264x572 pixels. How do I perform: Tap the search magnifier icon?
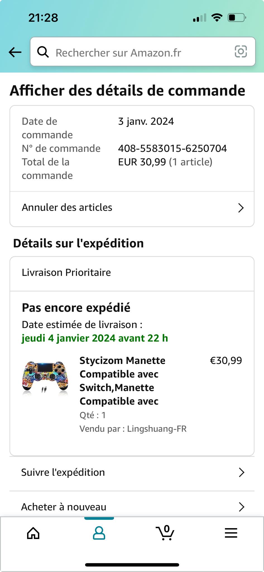coord(43,52)
